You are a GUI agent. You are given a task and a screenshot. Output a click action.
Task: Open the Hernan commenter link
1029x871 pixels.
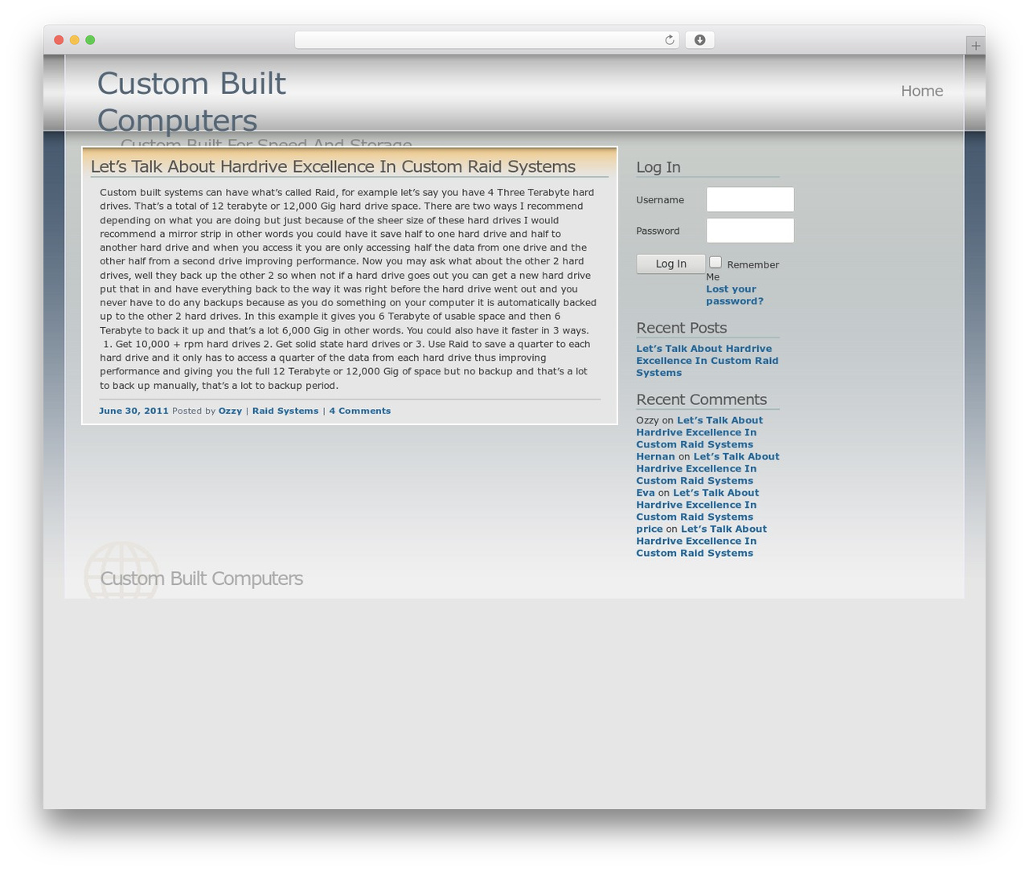655,456
